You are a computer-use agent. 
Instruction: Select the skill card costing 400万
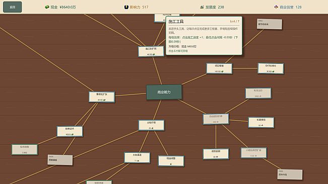[70, 131]
